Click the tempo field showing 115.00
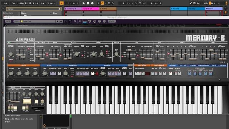This screenshot has height=129, width=229. click(x=21, y=3)
